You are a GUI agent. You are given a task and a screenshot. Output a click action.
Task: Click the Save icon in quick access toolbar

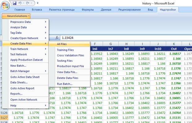(x=15, y=3)
